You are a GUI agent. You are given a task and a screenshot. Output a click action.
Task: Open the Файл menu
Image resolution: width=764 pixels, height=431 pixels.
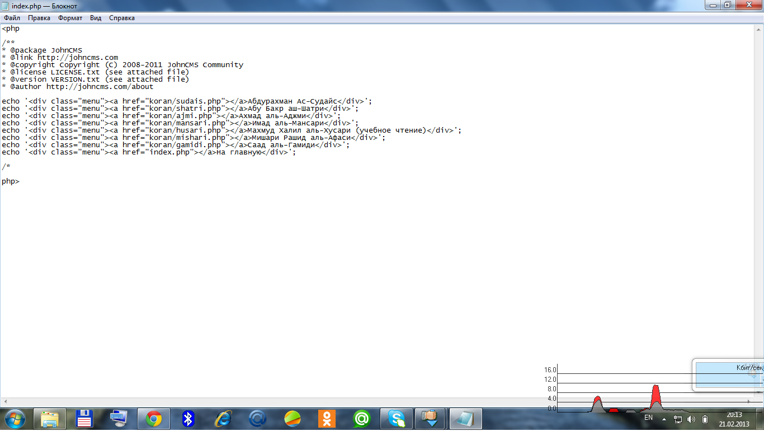12,18
